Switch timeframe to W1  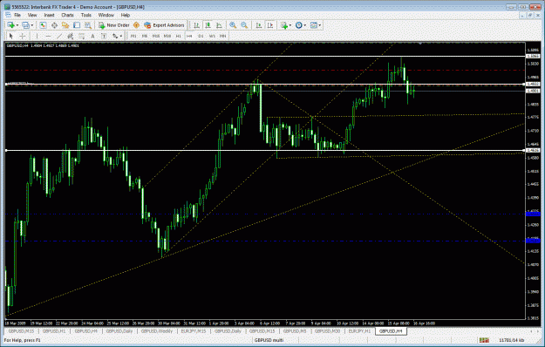pos(212,36)
